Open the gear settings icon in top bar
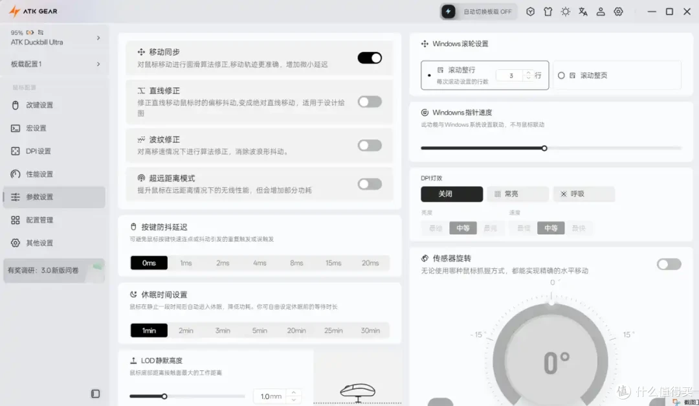Screen dimensions: 699x406 tap(618, 12)
